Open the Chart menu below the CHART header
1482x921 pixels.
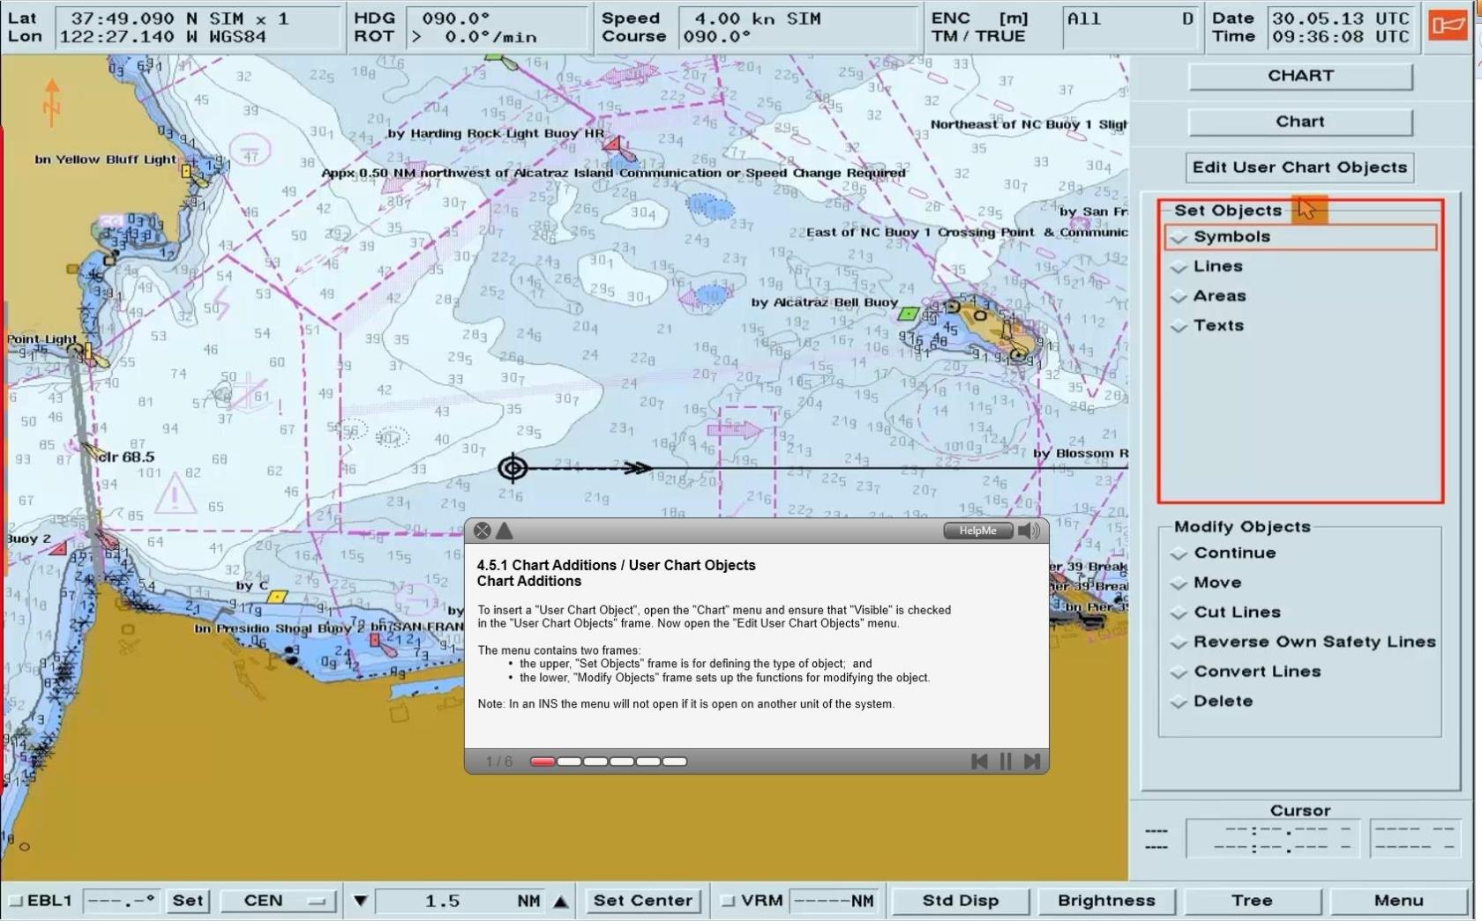[x=1299, y=122]
